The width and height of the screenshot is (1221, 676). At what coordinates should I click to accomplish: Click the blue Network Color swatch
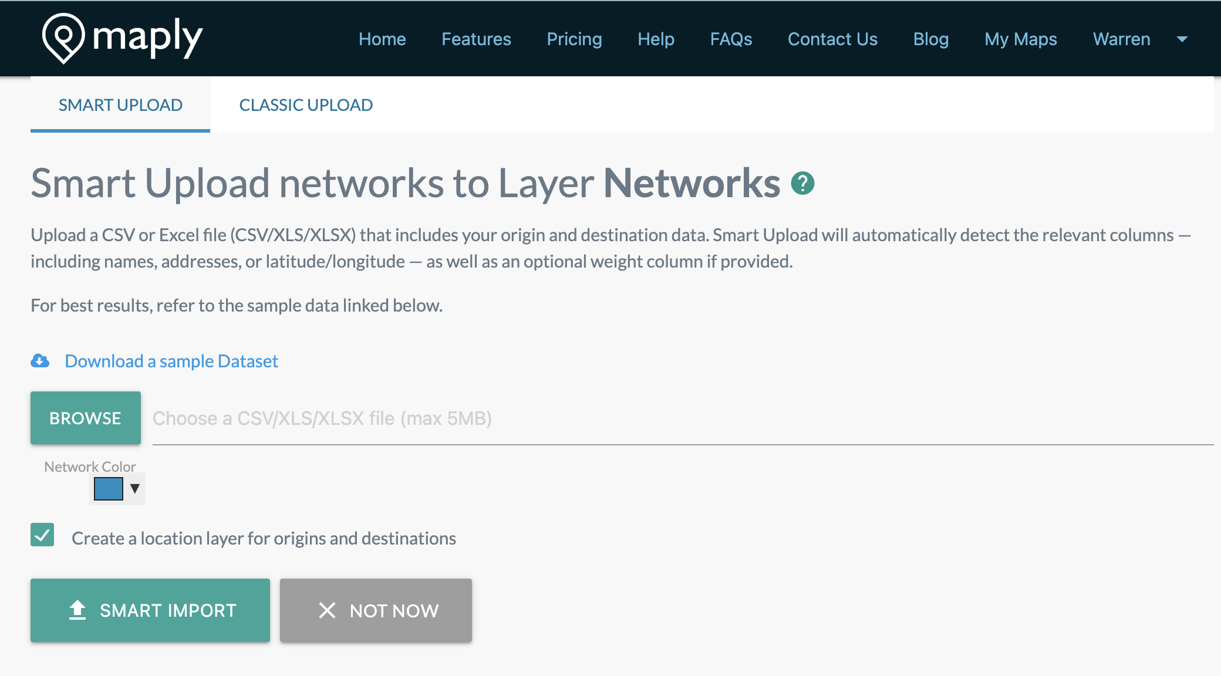tap(109, 488)
